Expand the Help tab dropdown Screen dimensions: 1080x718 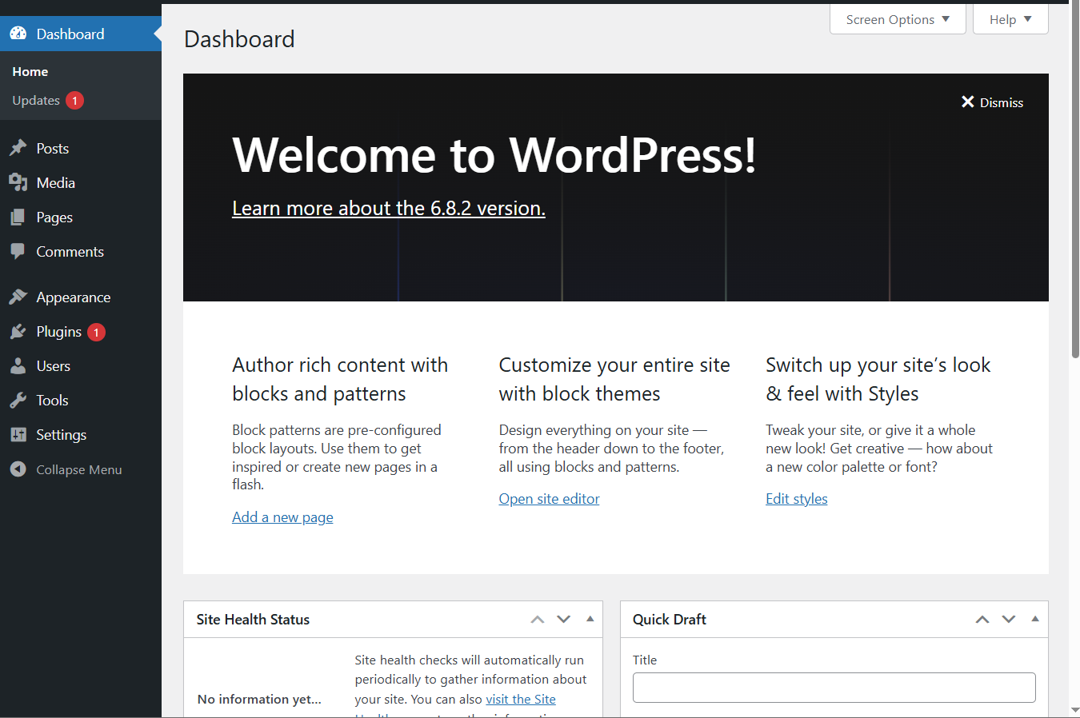[1010, 19]
